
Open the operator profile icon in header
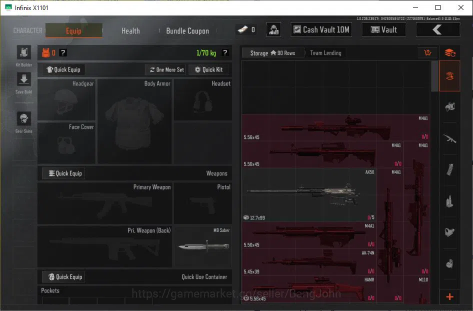click(x=273, y=30)
